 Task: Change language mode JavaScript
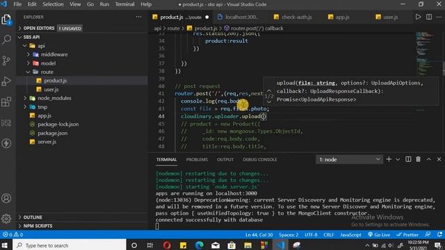(350, 235)
